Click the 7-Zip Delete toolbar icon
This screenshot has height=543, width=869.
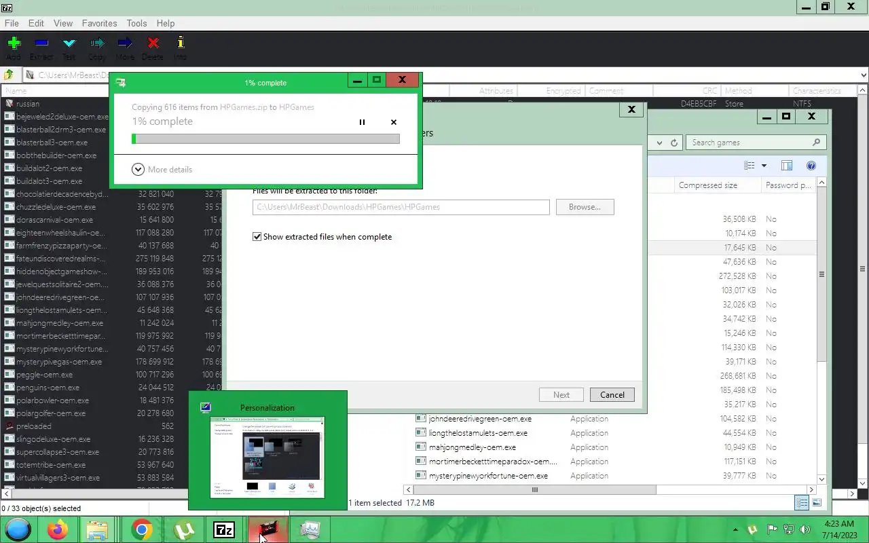[153, 43]
